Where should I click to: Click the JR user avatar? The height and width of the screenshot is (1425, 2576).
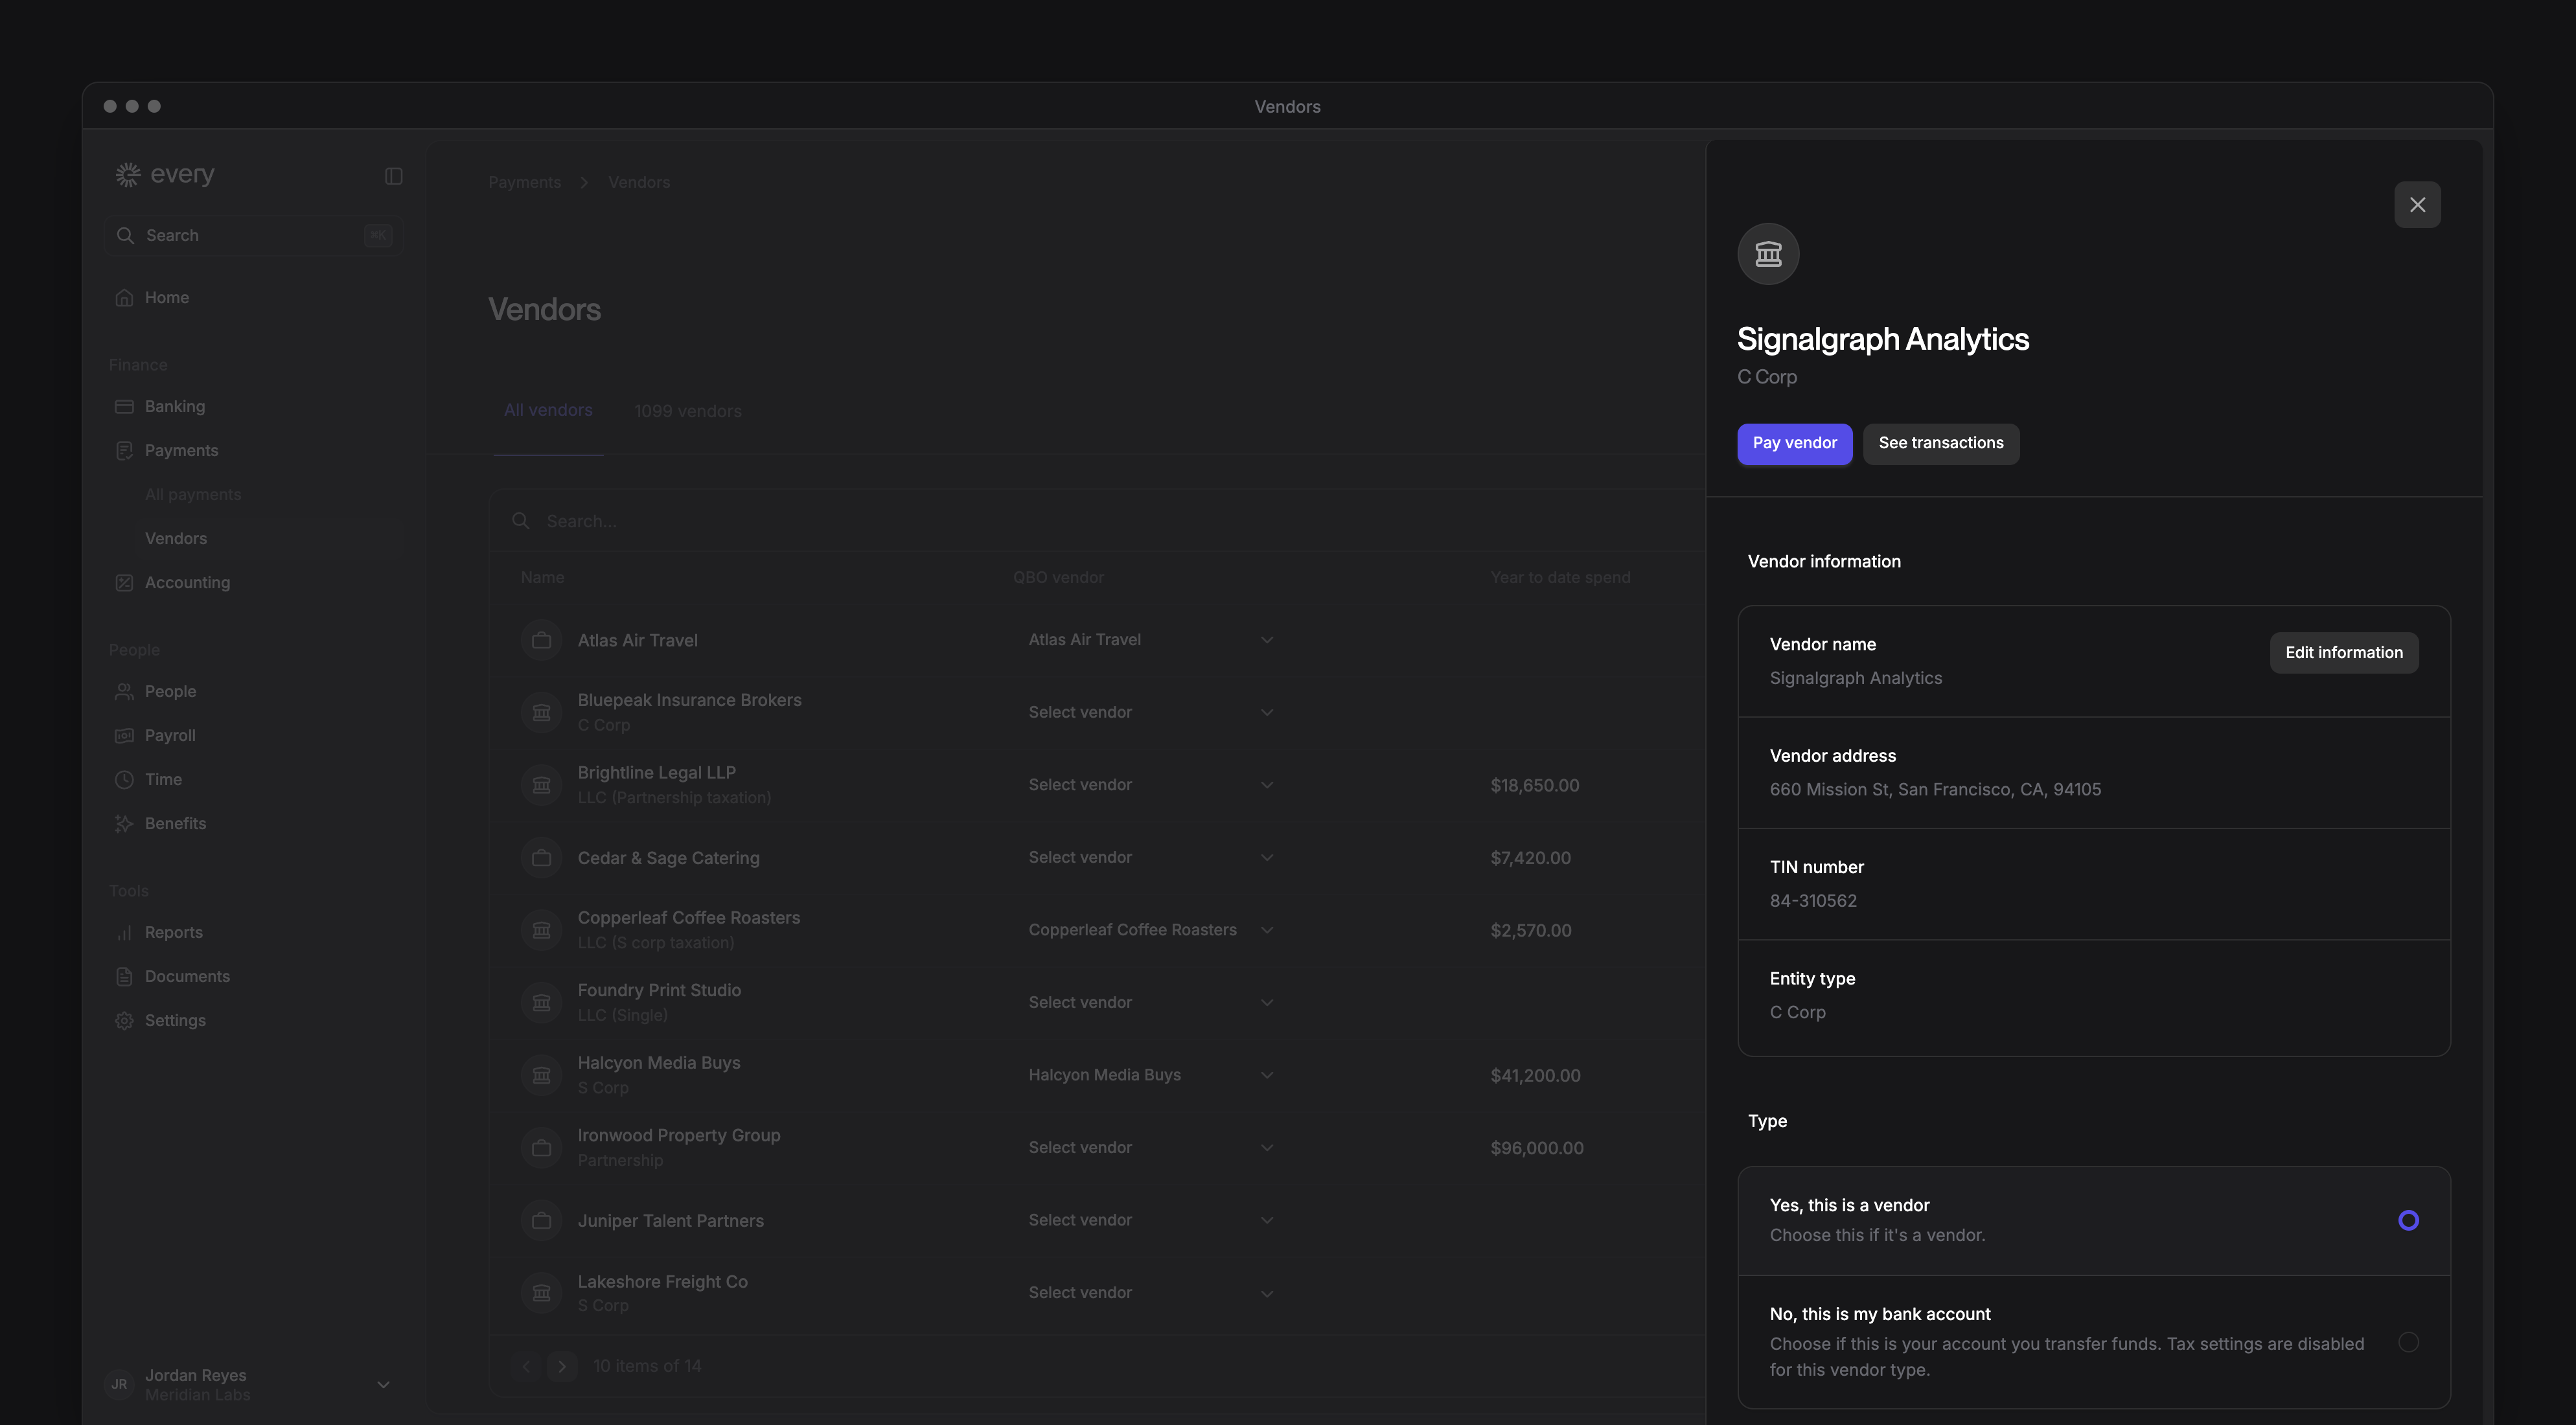pos(119,1384)
